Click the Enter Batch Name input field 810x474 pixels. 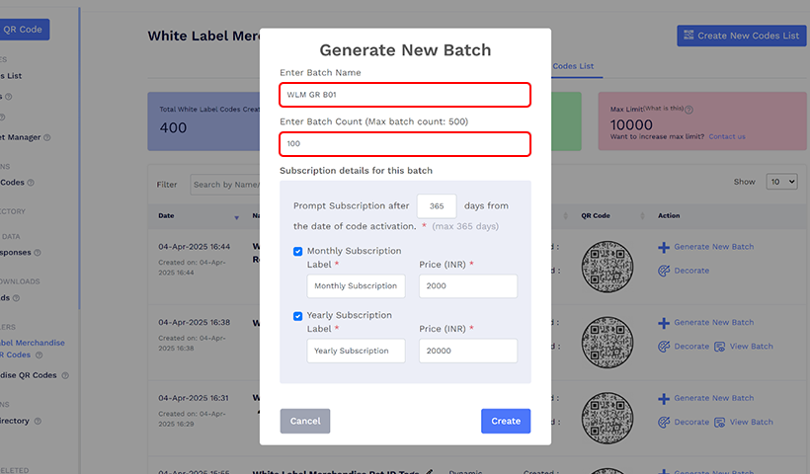tap(405, 95)
